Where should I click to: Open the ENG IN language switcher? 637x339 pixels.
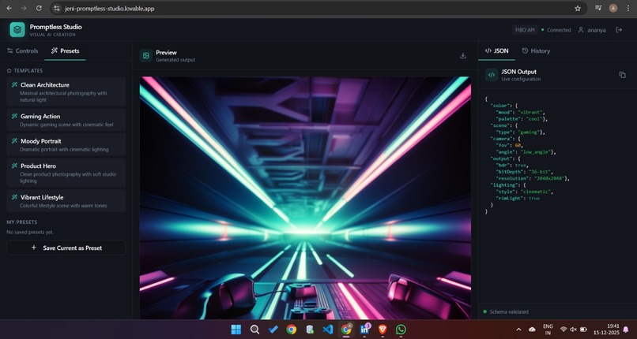tap(548, 330)
